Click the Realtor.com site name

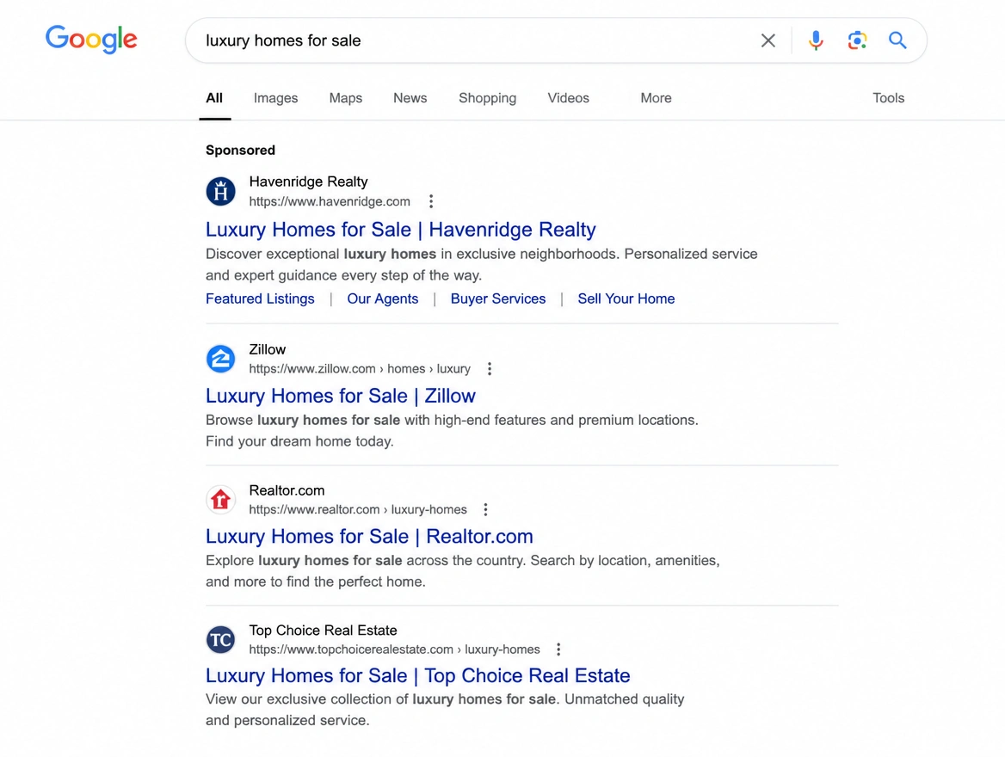(x=287, y=490)
